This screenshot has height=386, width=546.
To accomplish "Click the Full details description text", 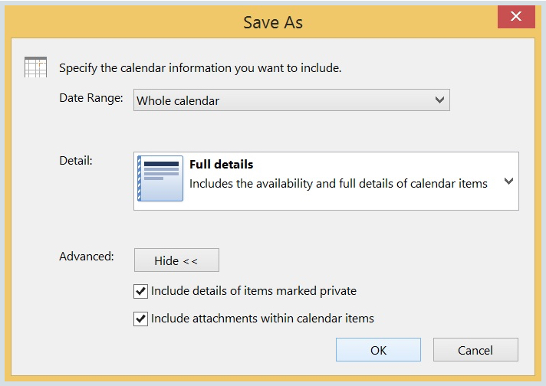I will click(x=338, y=184).
